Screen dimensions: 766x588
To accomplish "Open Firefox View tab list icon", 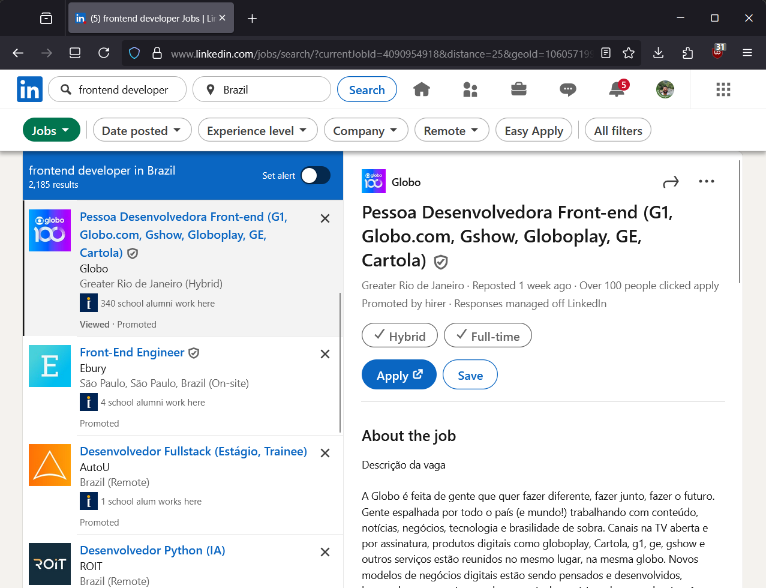I will click(46, 19).
